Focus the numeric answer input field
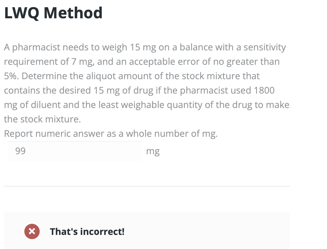The height and width of the screenshot is (249, 327). pyautogui.click(x=75, y=151)
